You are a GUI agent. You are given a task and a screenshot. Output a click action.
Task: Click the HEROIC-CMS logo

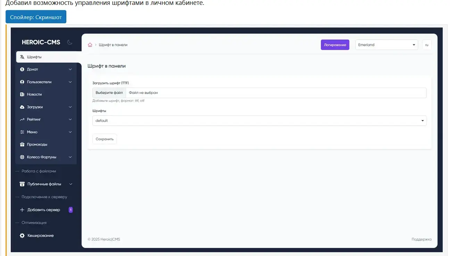41,42
